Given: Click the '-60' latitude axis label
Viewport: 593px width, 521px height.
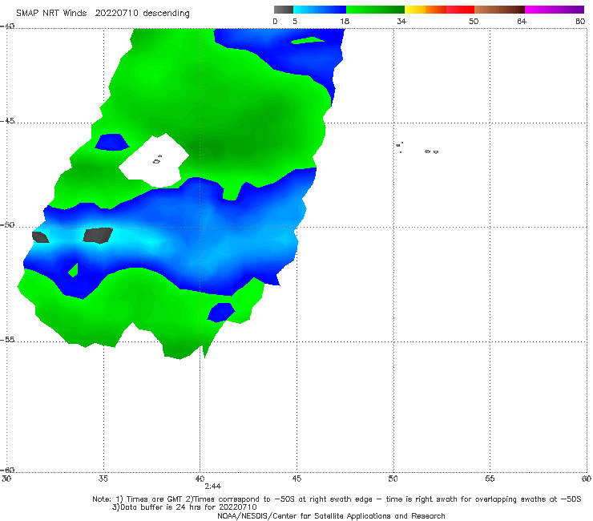Looking at the screenshot, I should click(7, 470).
